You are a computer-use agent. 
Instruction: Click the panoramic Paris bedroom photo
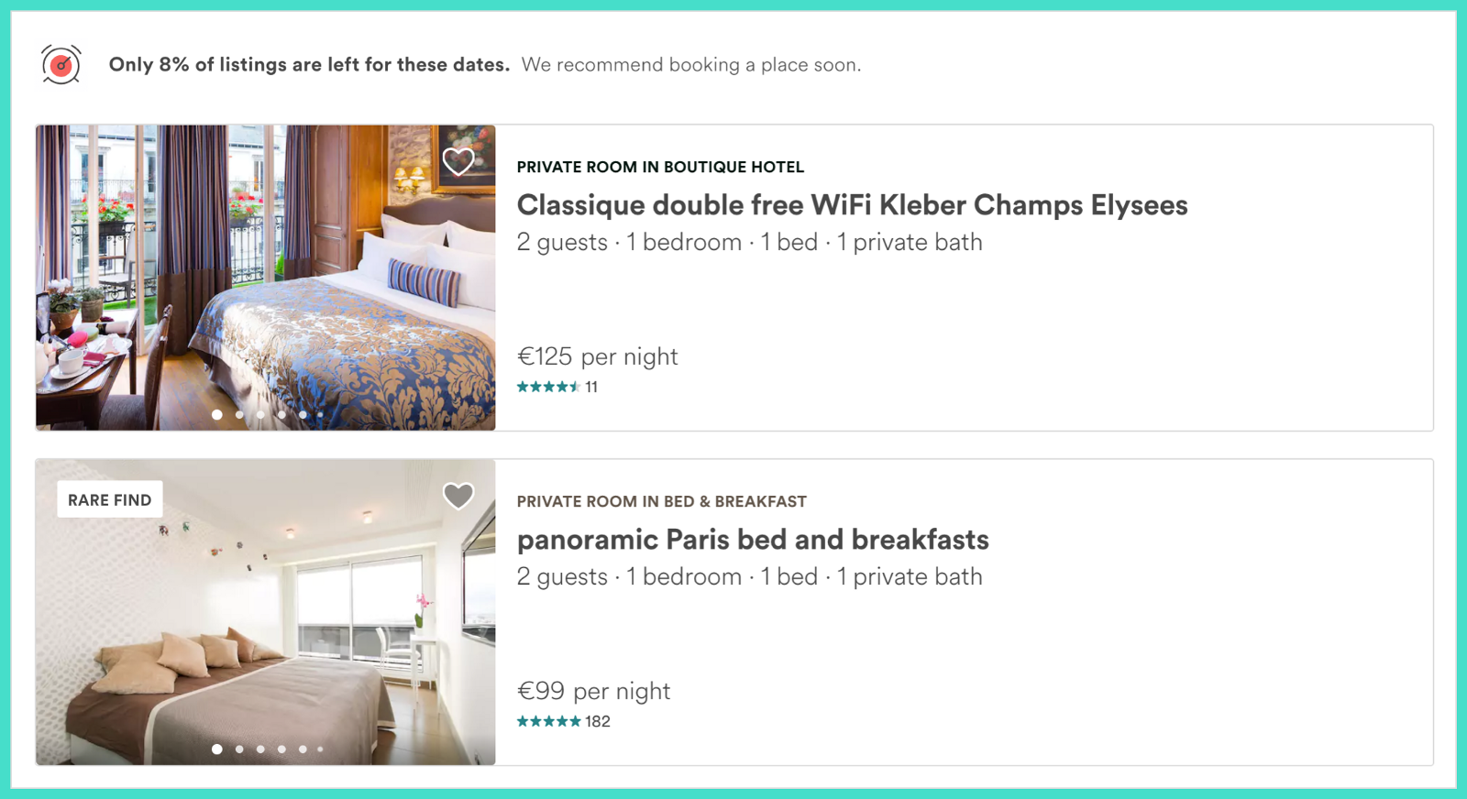265,612
